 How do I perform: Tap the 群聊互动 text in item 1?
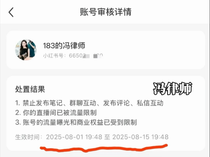83,103
